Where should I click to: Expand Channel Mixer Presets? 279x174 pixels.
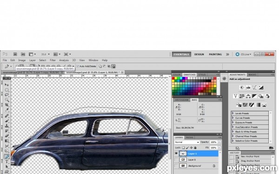click(233, 136)
